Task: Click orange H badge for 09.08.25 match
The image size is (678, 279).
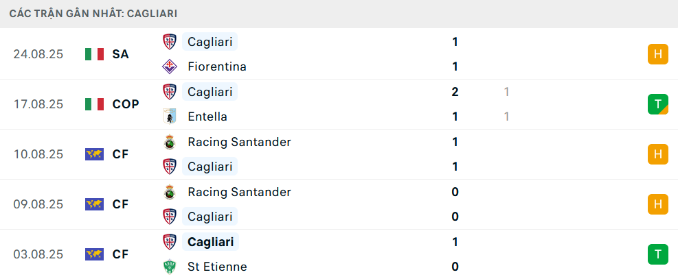Action: tap(657, 204)
